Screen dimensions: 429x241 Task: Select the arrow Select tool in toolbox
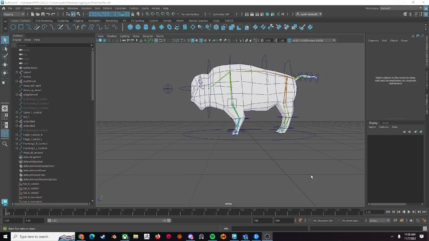5,40
